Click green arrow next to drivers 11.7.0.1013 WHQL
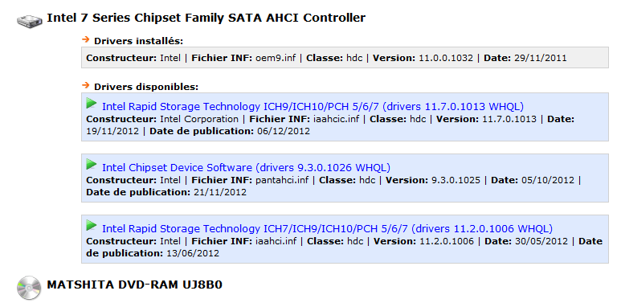The image size is (617, 303). [x=92, y=104]
